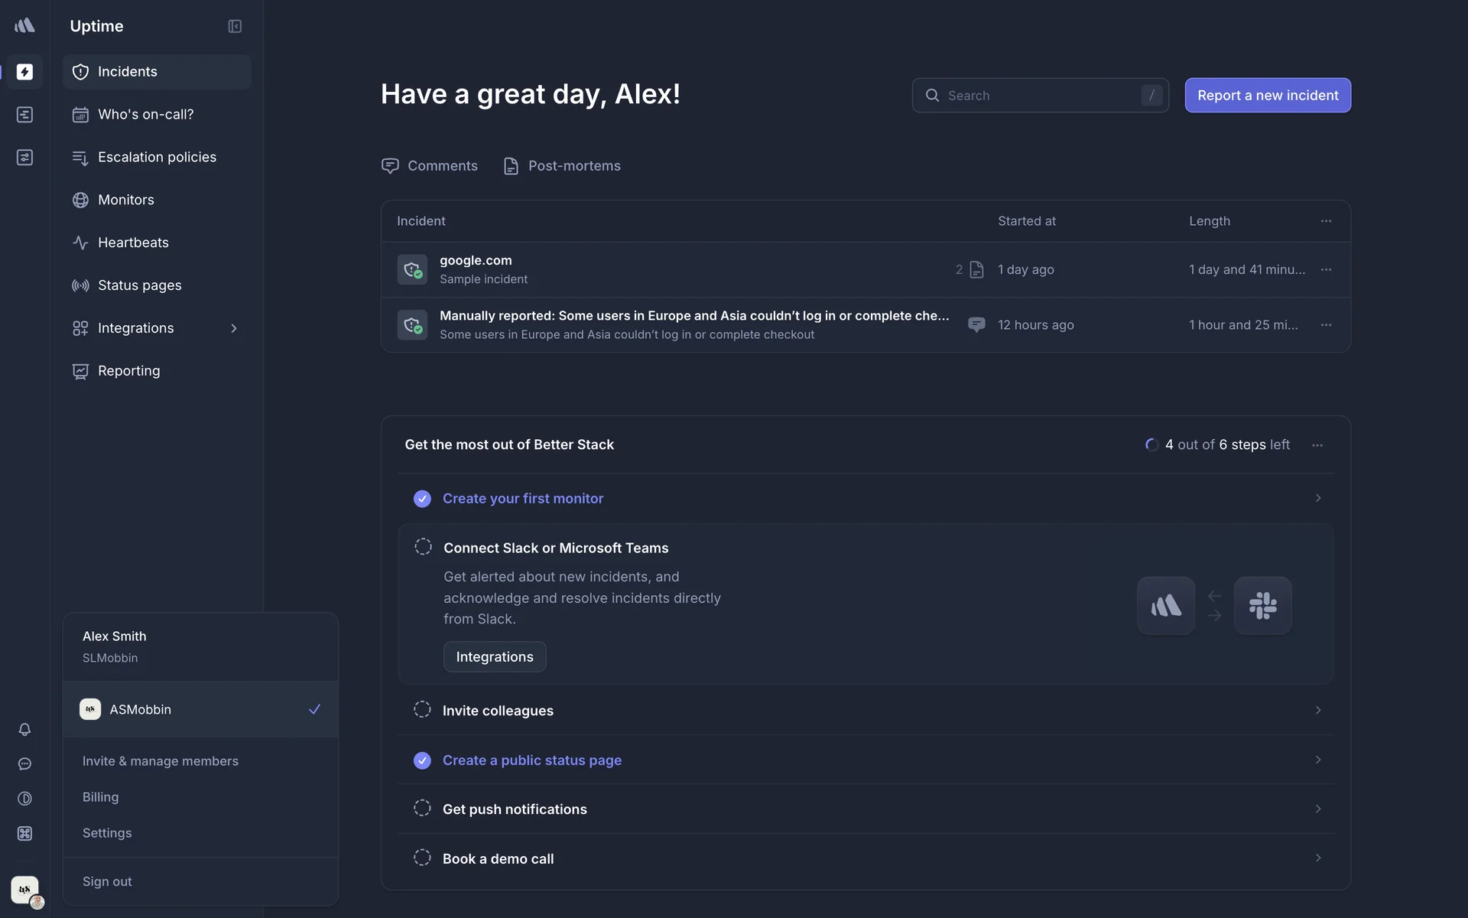Click post-mortem document icon on google.com incident
The image size is (1468, 918).
pyautogui.click(x=976, y=269)
